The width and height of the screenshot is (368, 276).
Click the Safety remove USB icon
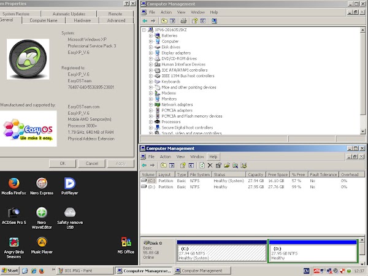(69, 213)
